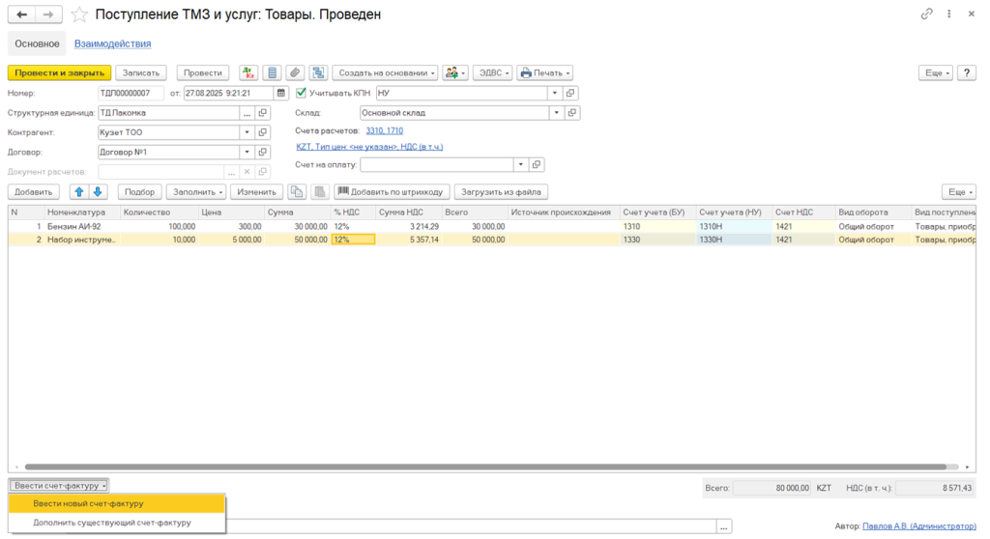Open settlement accounts link 3310, 1710
The width and height of the screenshot is (990, 539).
click(x=384, y=130)
